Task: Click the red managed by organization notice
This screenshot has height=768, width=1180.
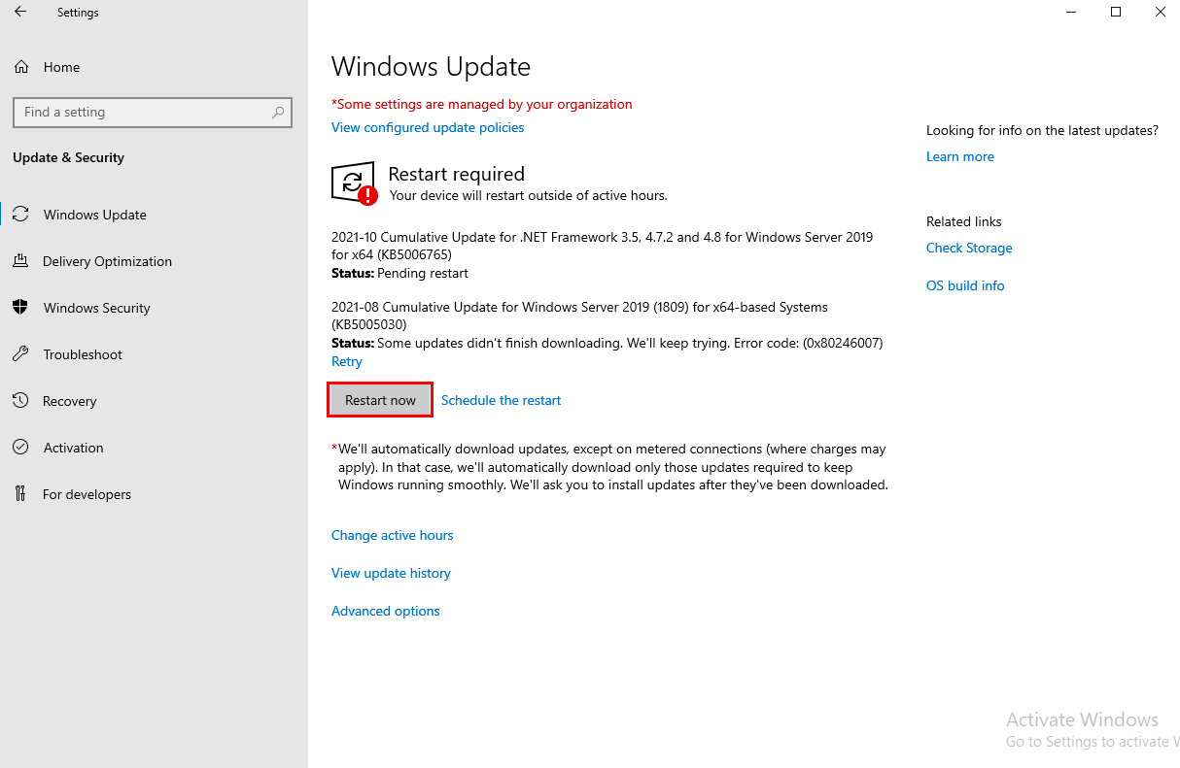Action: (482, 104)
